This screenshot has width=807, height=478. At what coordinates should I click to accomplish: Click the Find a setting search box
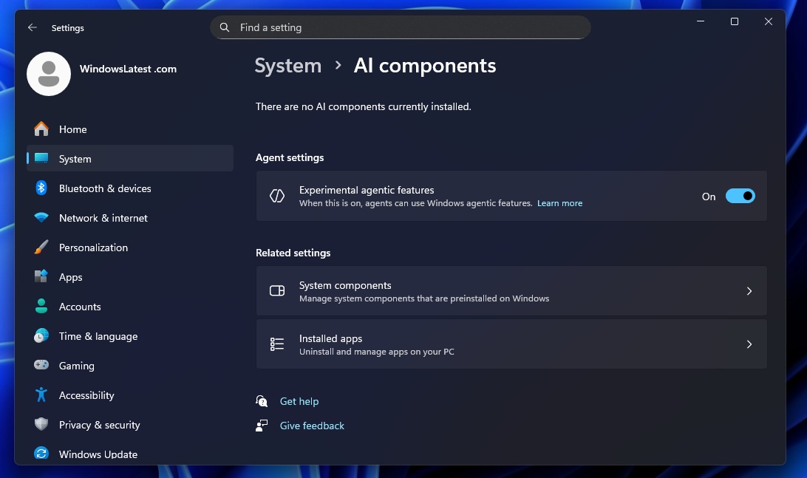pos(401,27)
